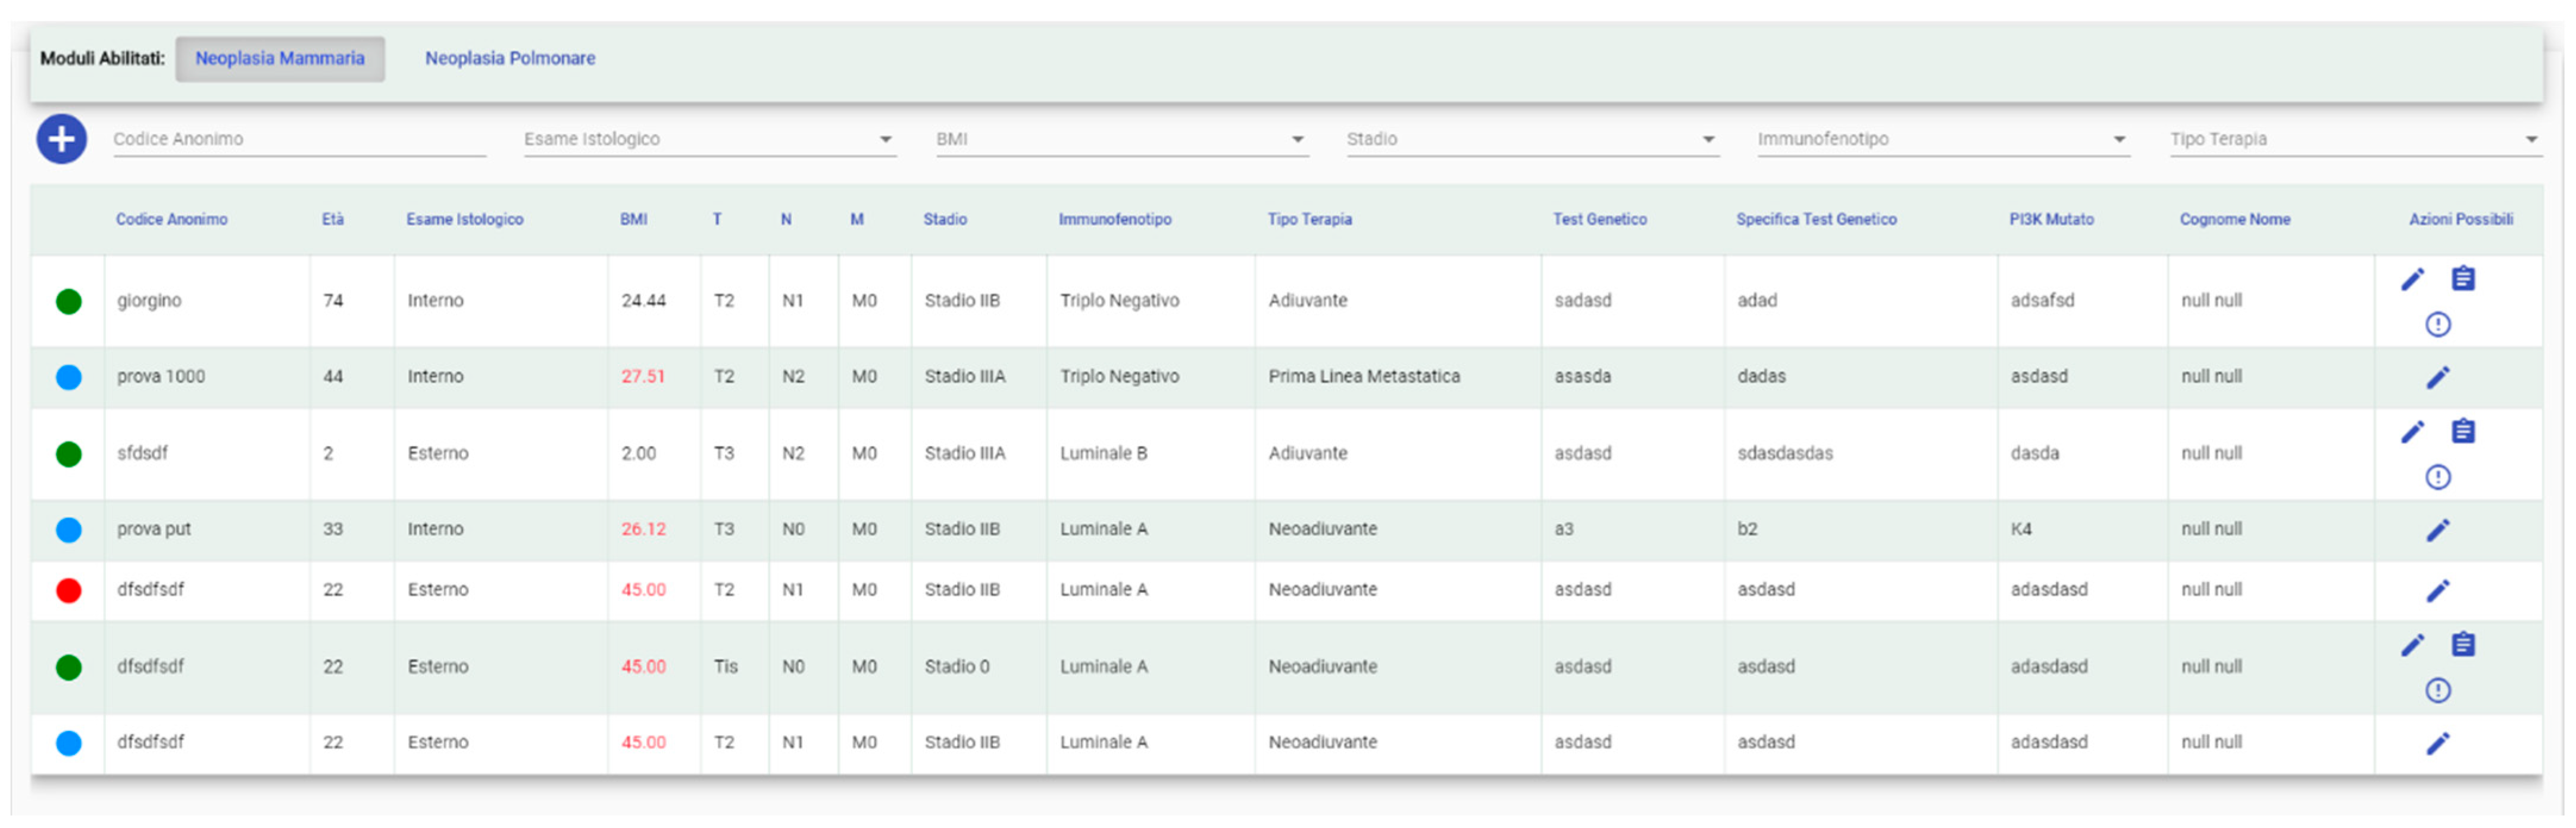
Task: Switch to Neoplasia Polmonare tab
Action: tap(510, 58)
